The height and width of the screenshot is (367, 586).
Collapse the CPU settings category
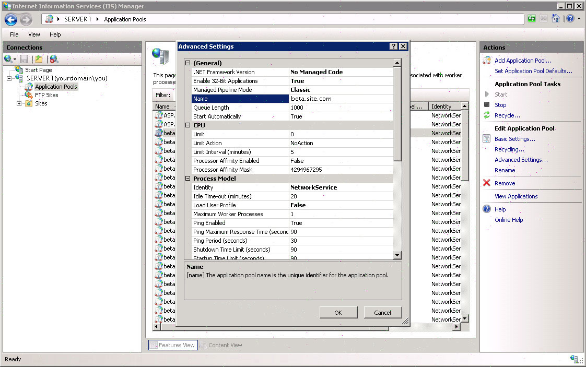[x=188, y=125]
